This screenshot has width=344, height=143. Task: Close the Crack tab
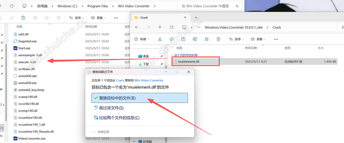point(185,17)
